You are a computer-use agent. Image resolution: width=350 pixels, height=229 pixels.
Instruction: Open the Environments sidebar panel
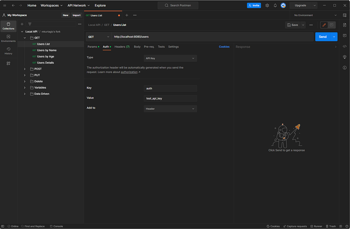tap(9, 38)
